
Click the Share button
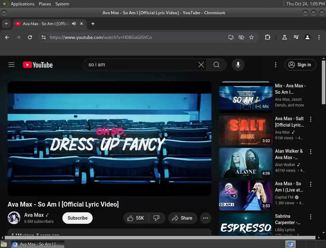click(182, 218)
